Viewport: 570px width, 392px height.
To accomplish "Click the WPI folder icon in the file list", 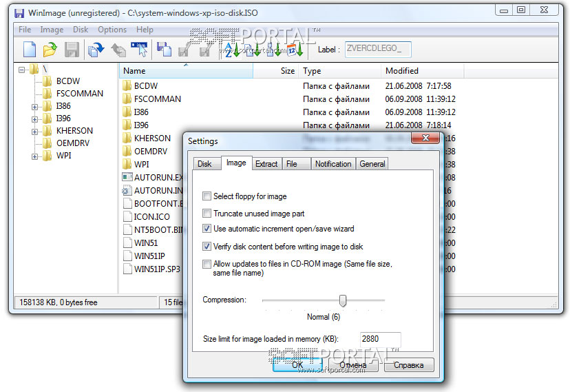I will click(x=127, y=165).
